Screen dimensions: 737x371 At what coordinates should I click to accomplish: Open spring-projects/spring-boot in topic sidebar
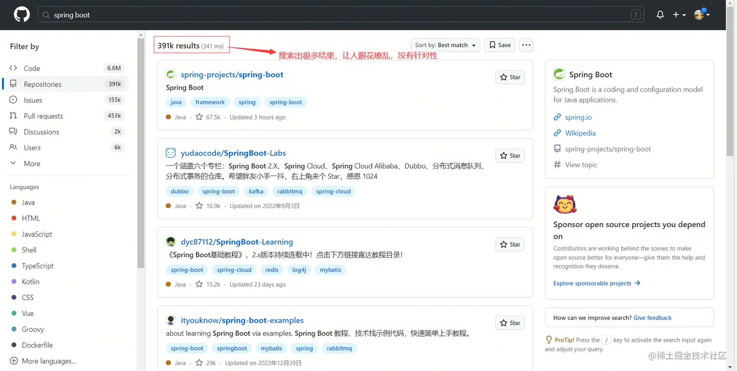click(608, 149)
